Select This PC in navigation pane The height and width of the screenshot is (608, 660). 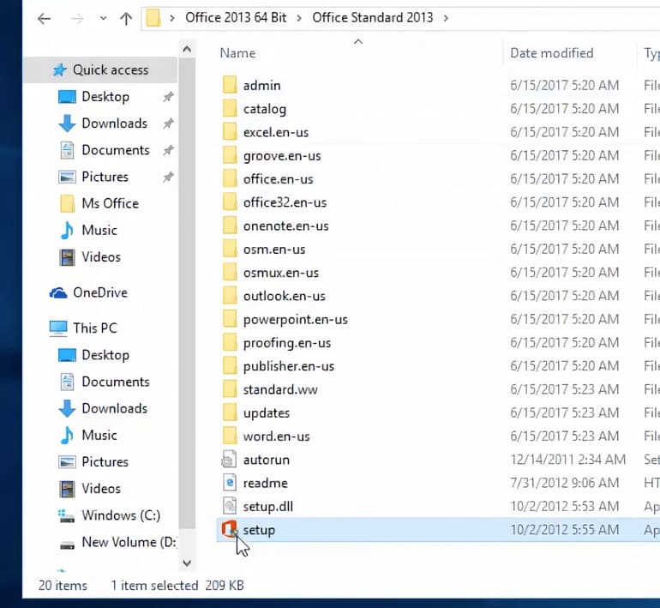coord(94,328)
